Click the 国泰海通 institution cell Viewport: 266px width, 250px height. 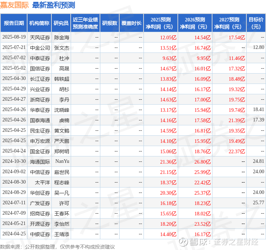(40, 120)
